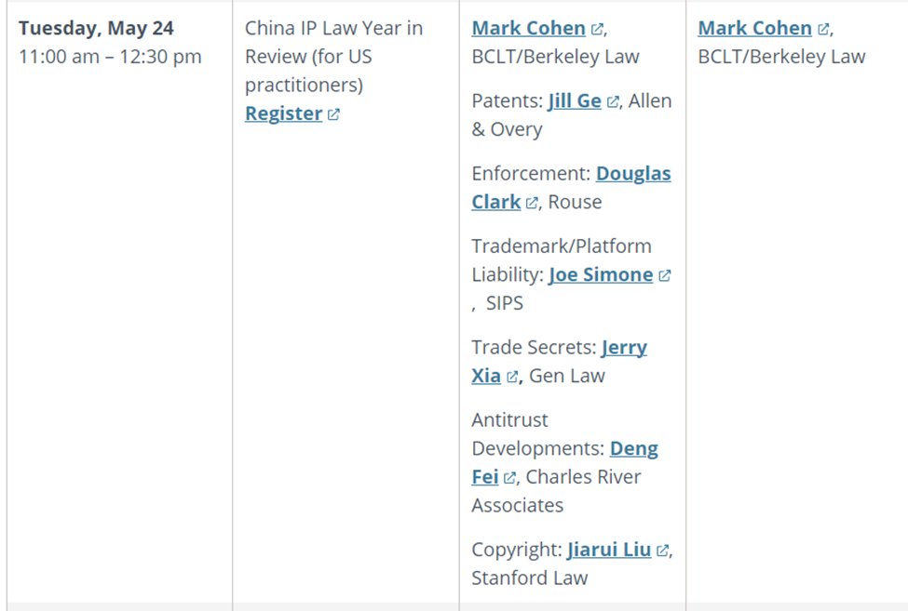Open the Deng Fei link
The width and height of the screenshot is (908, 611).
[633, 449]
